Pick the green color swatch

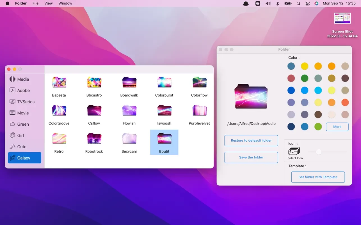305,78
